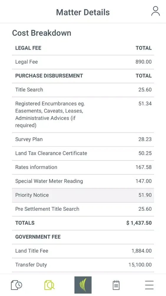Select Pre Settlement Title Search row
This screenshot has height=296, width=166.
83,209
